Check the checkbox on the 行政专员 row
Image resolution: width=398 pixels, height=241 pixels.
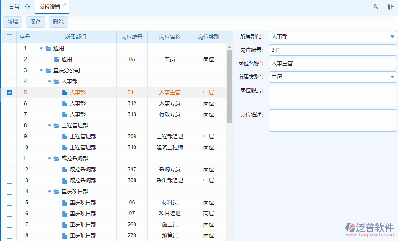click(x=9, y=114)
